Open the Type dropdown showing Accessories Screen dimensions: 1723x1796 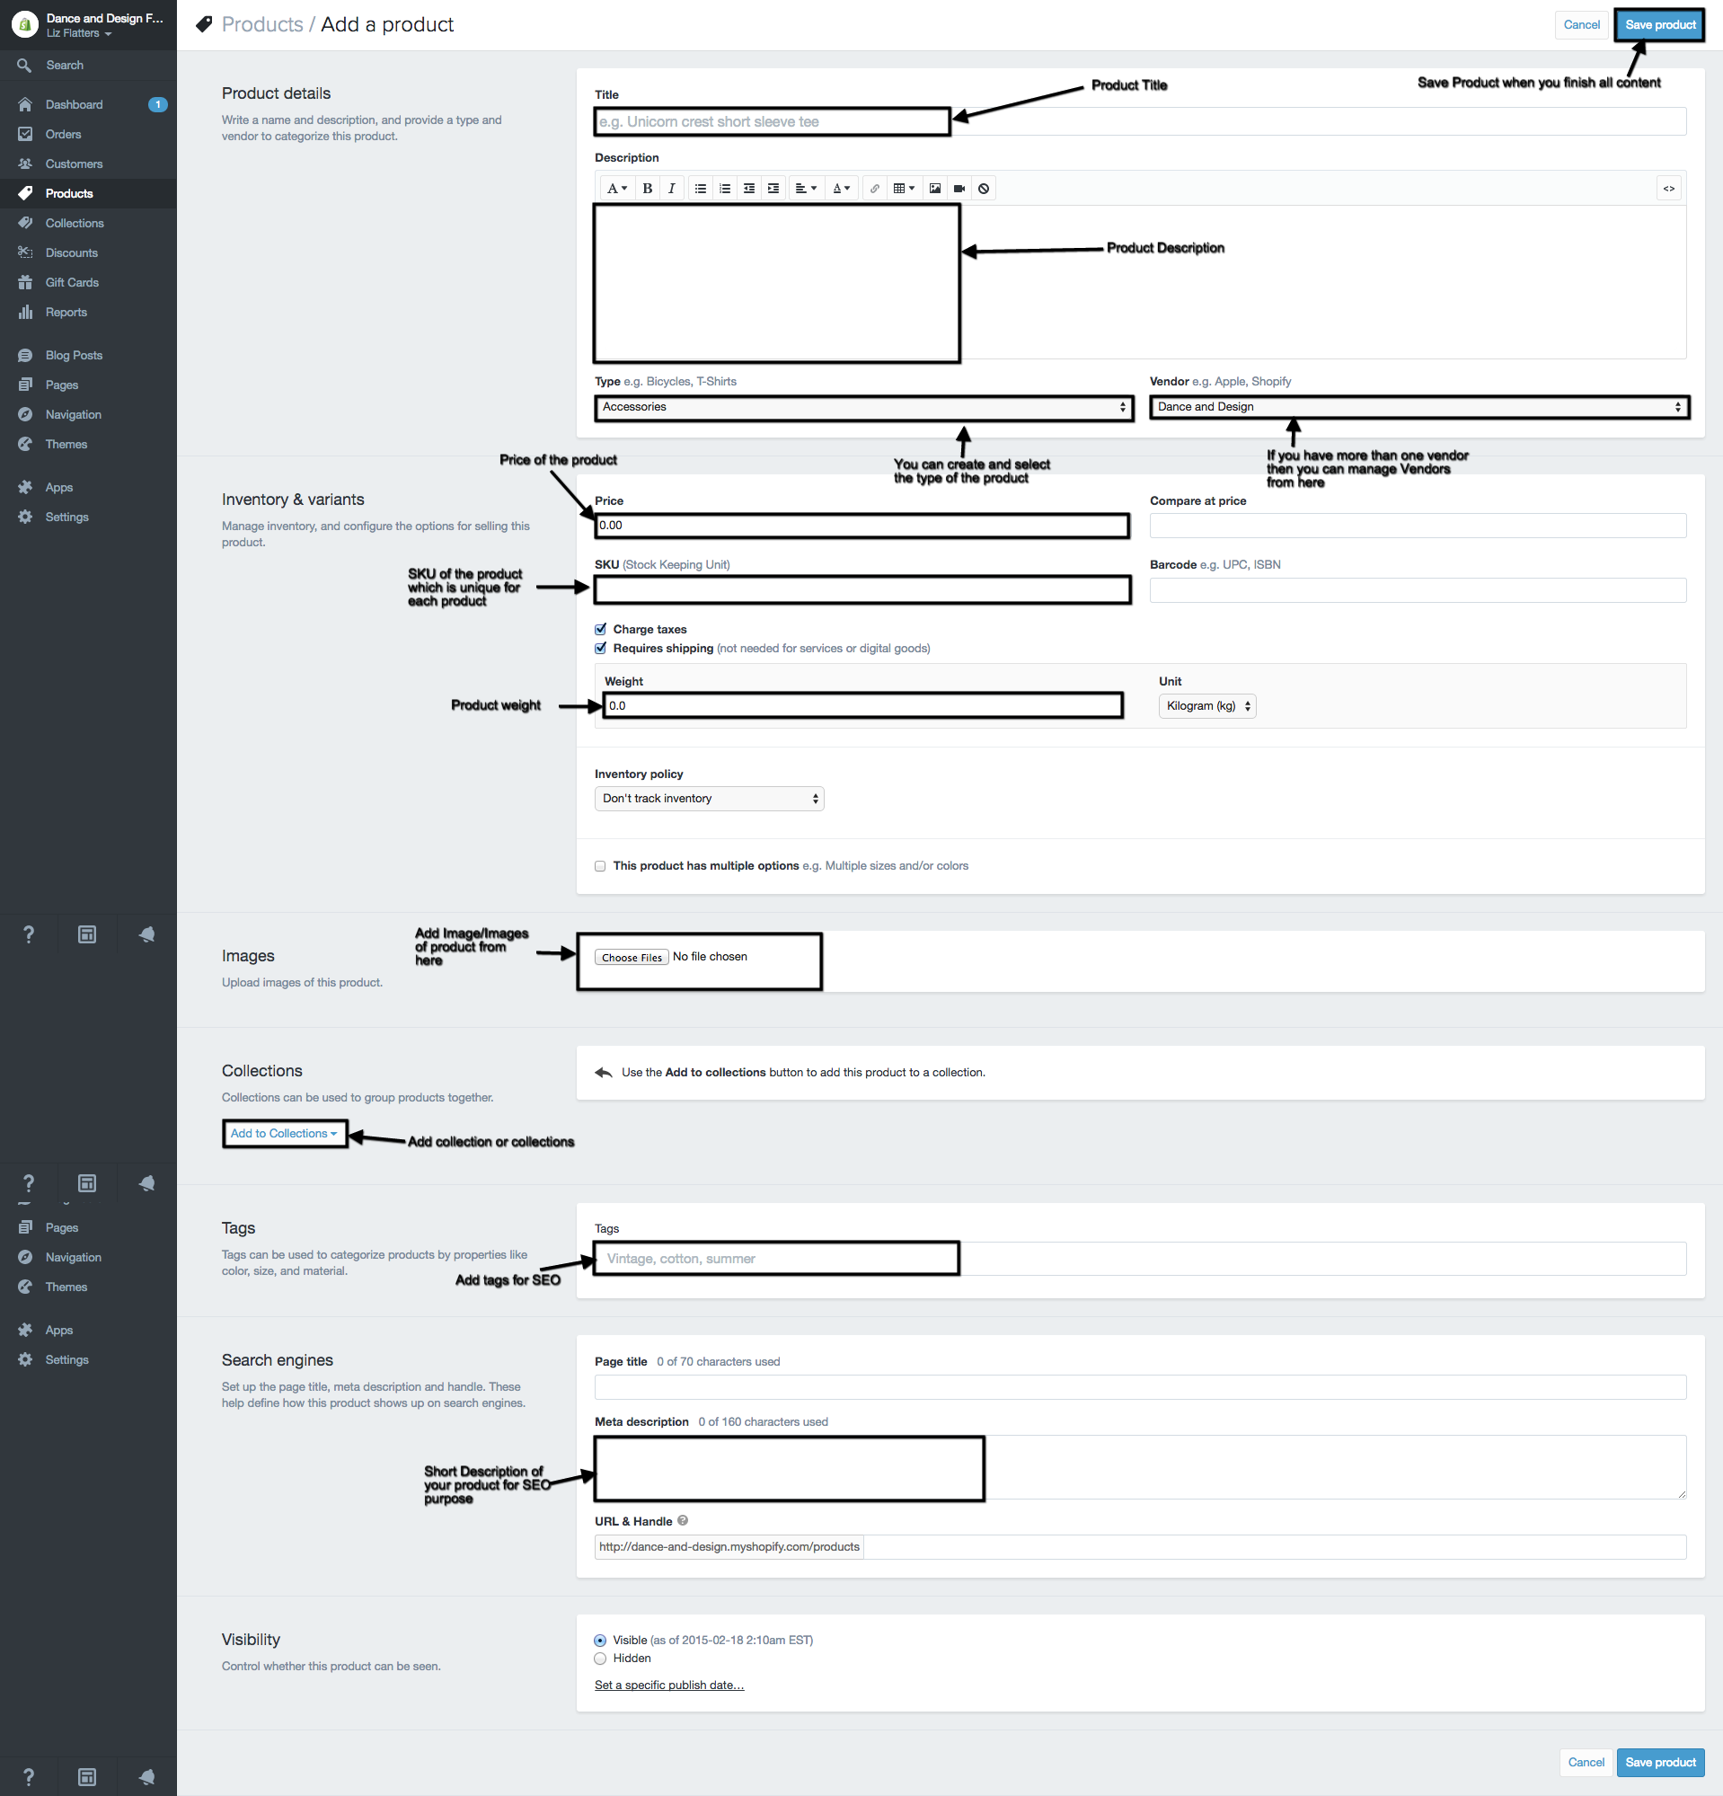pyautogui.click(x=863, y=407)
